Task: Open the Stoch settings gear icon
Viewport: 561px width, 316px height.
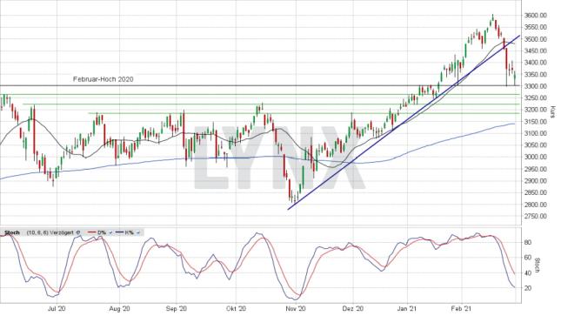Action: 77,232
